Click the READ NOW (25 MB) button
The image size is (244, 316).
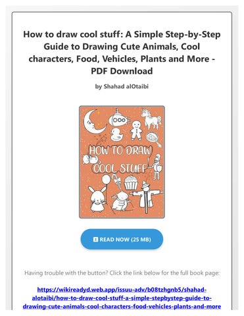point(122,239)
